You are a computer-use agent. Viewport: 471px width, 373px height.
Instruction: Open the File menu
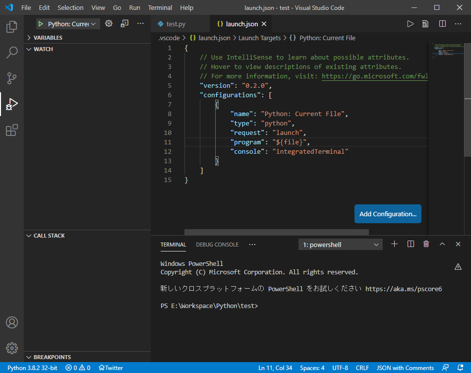coord(26,7)
